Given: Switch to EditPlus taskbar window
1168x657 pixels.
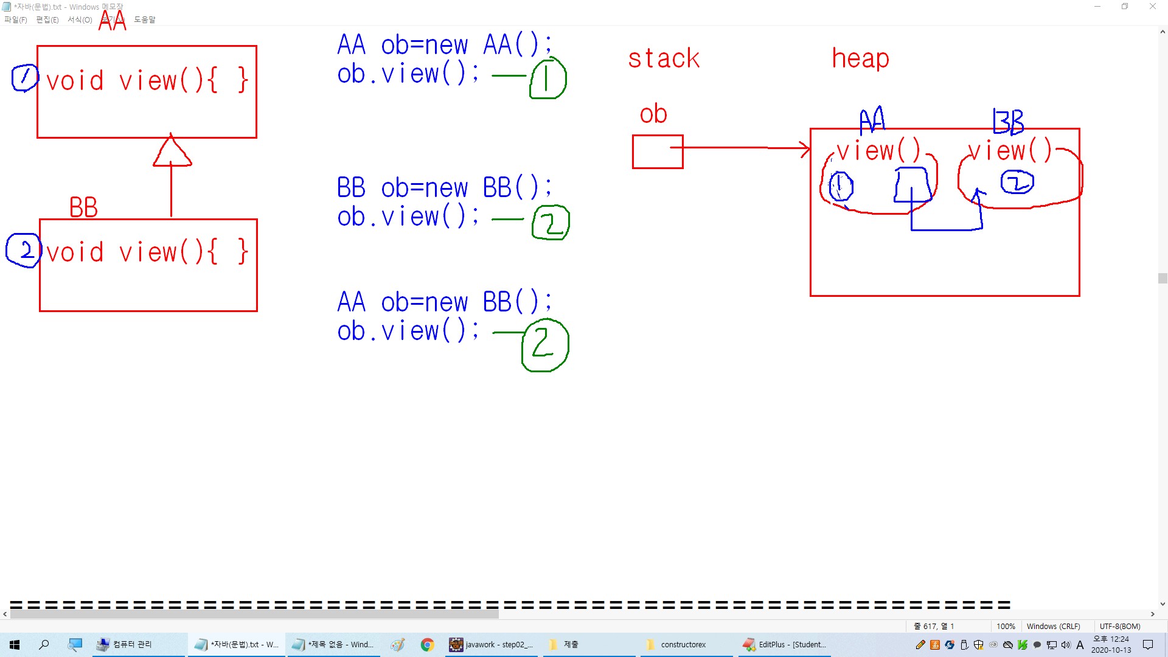Looking at the screenshot, I should tap(785, 645).
